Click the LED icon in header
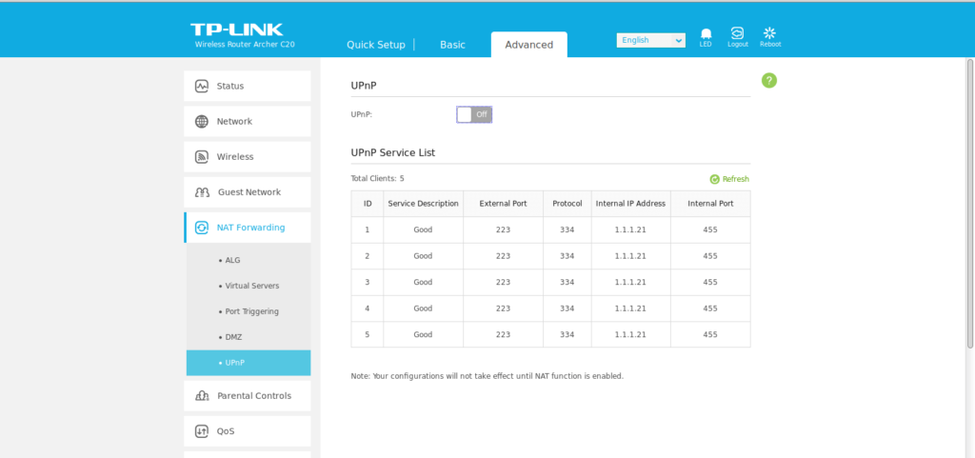 706,34
